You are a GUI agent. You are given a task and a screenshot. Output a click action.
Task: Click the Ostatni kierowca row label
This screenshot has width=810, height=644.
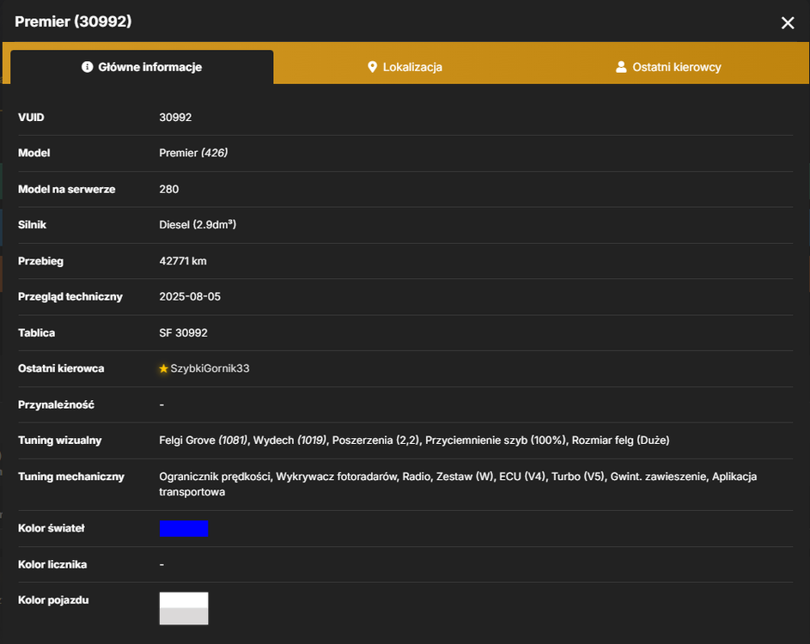(x=61, y=368)
